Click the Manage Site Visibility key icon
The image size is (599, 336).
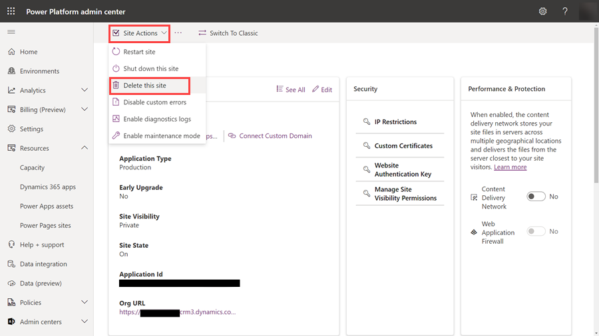pos(367,193)
